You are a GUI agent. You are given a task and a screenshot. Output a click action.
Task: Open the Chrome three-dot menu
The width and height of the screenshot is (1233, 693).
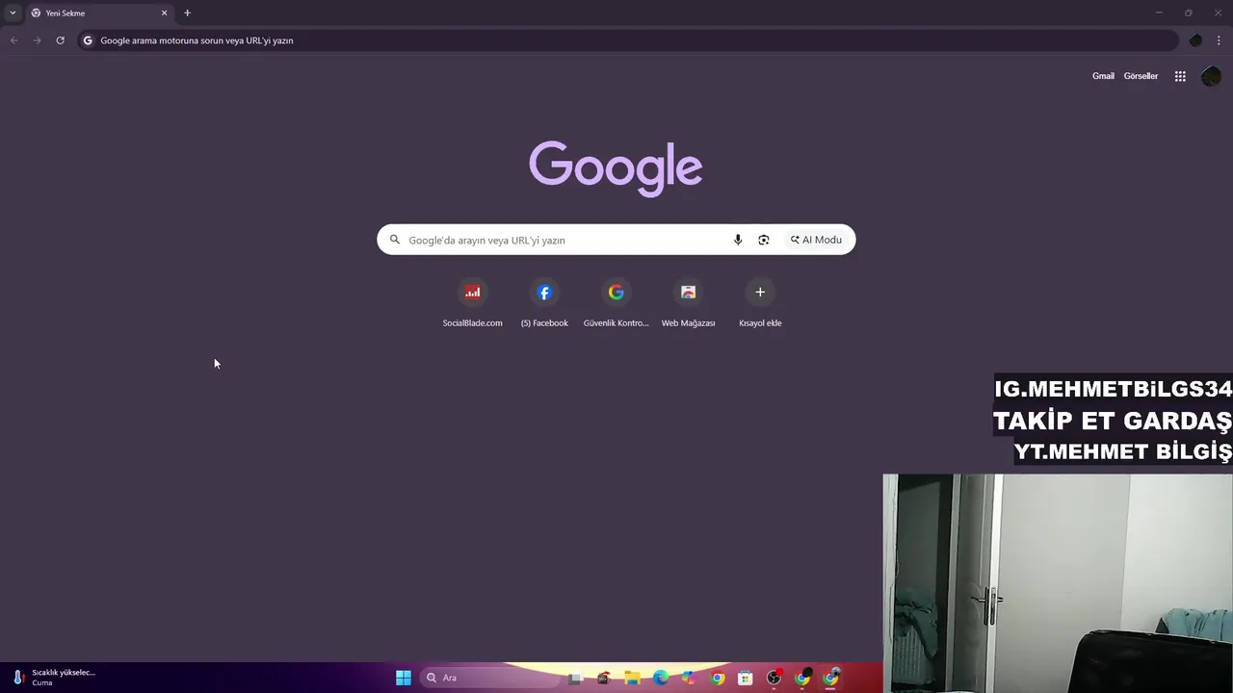[1219, 40]
